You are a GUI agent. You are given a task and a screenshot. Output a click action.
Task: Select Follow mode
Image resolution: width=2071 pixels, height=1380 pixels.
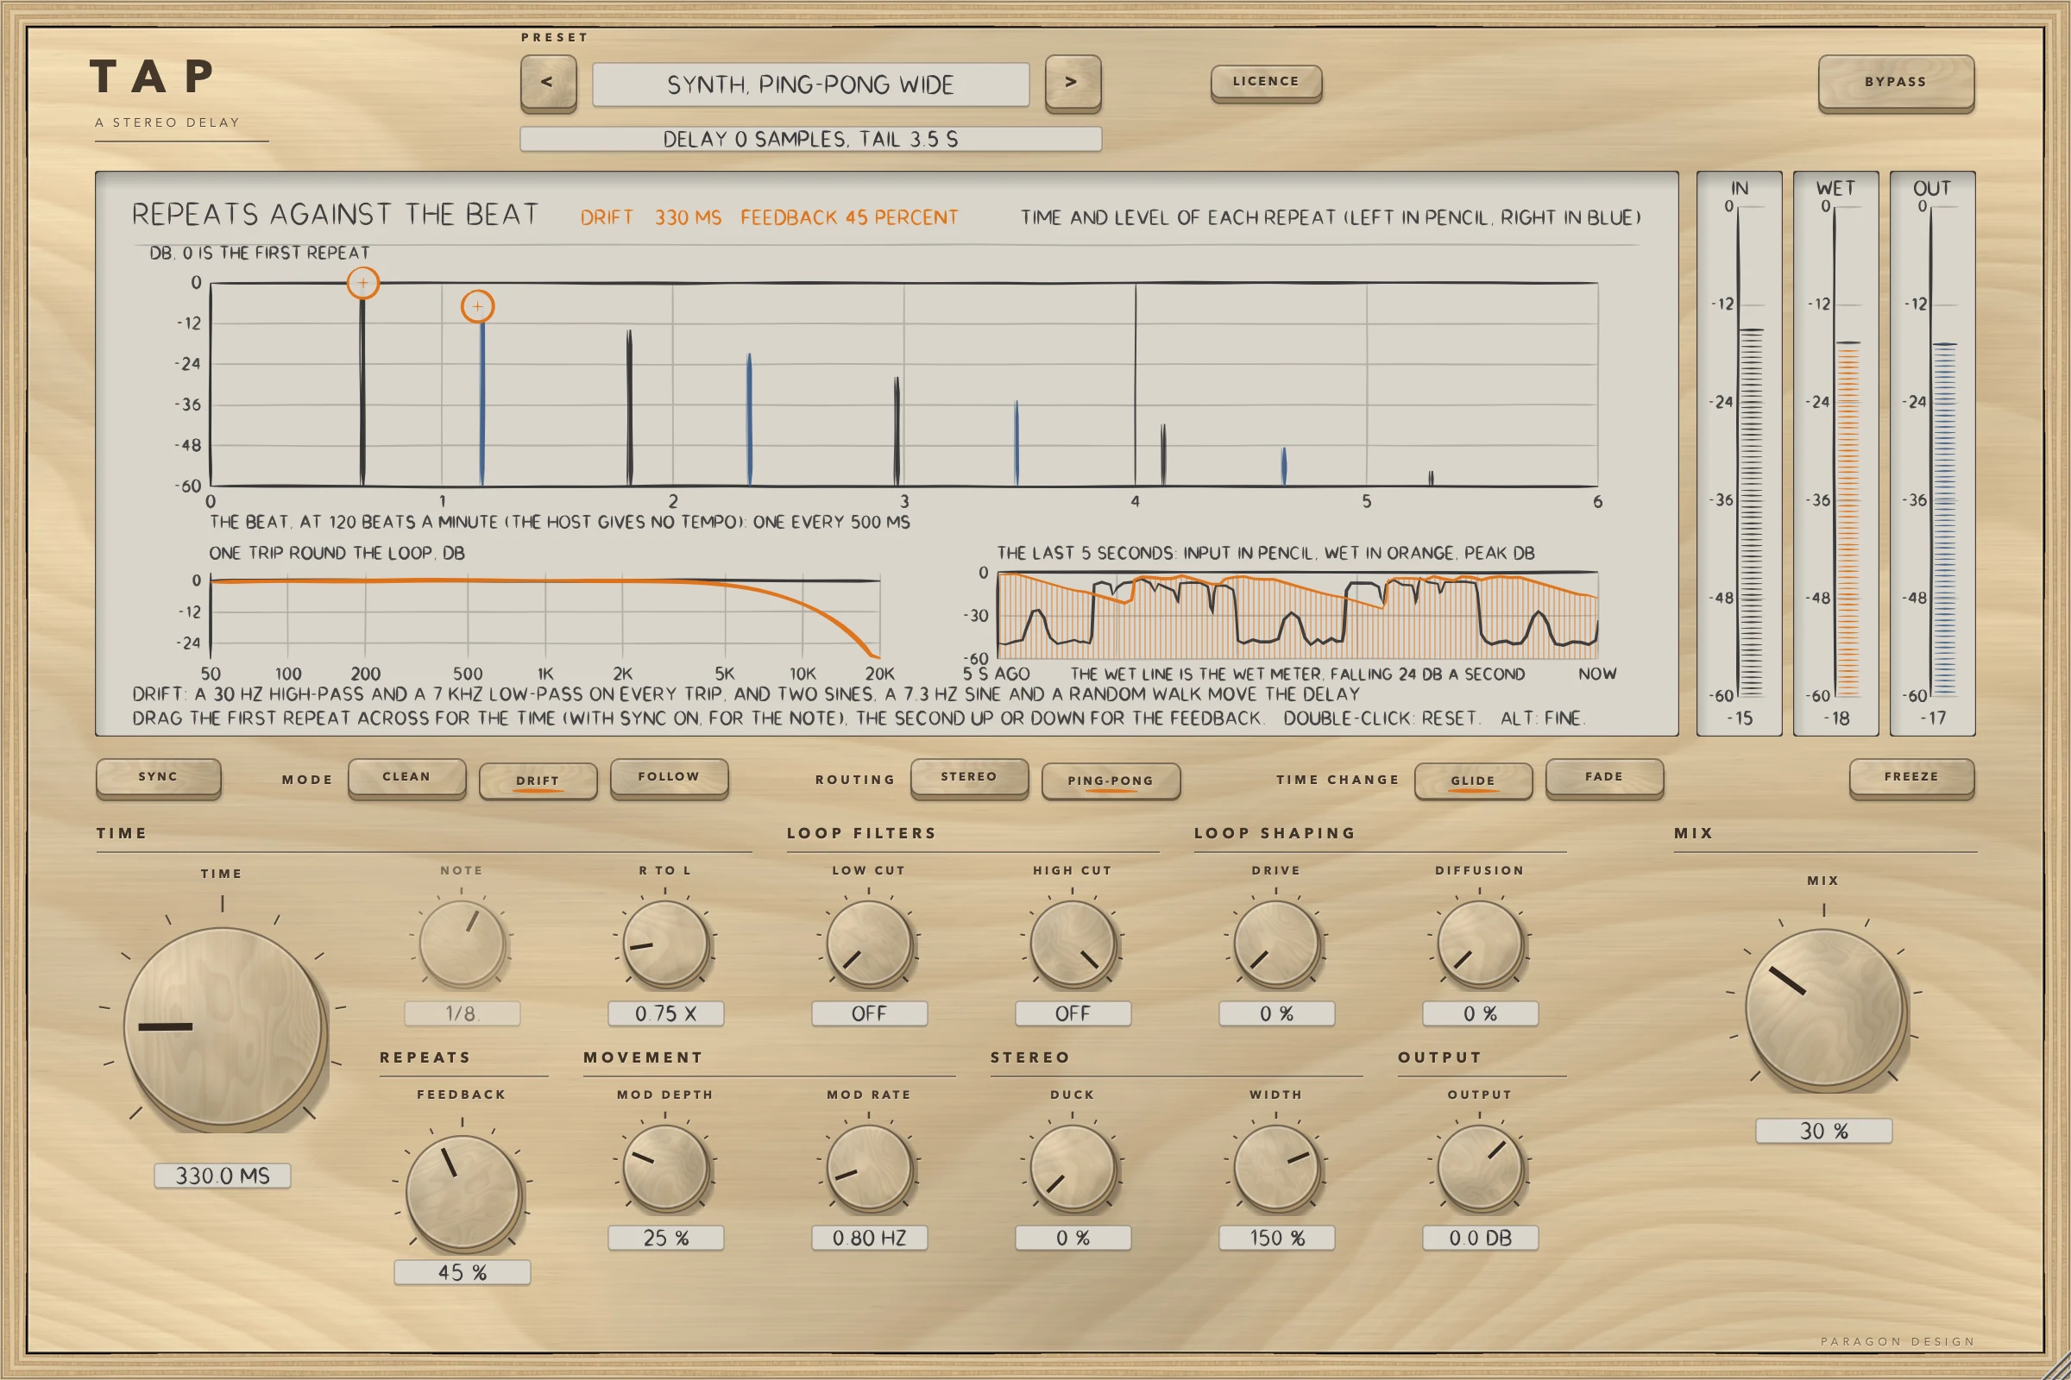[670, 778]
